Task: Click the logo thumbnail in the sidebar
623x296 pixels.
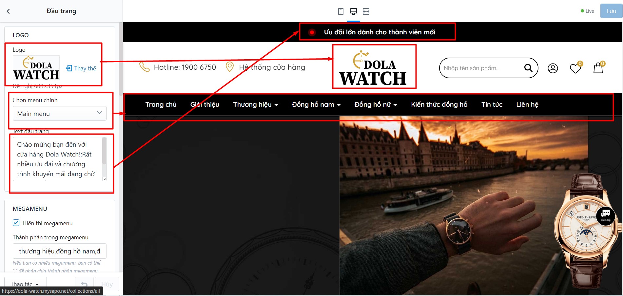Action: click(36, 68)
